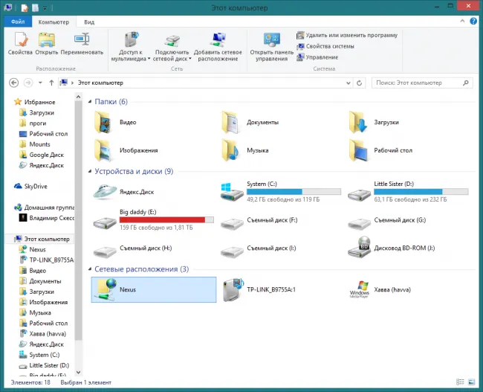483x392 pixels.
Task: Go back with the Back arrow
Action: point(13,83)
